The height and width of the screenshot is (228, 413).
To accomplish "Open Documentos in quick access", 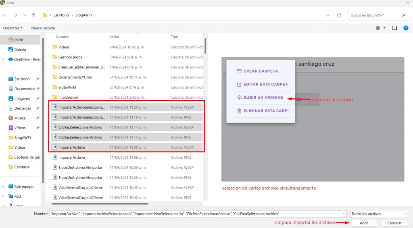I will click(22, 89).
